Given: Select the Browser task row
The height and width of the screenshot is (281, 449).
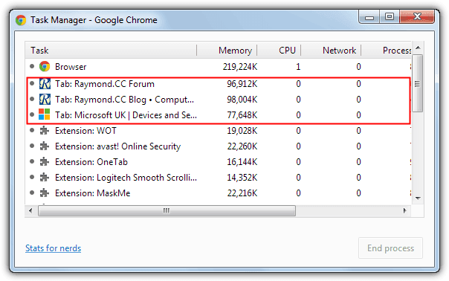Looking at the screenshot, I should pos(219,67).
